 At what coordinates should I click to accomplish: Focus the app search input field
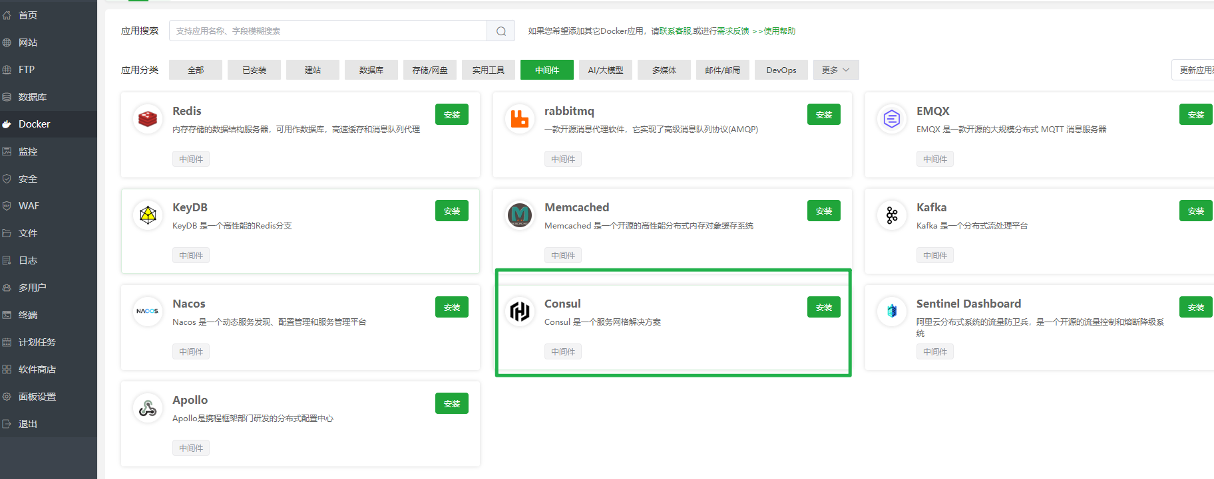tap(328, 31)
